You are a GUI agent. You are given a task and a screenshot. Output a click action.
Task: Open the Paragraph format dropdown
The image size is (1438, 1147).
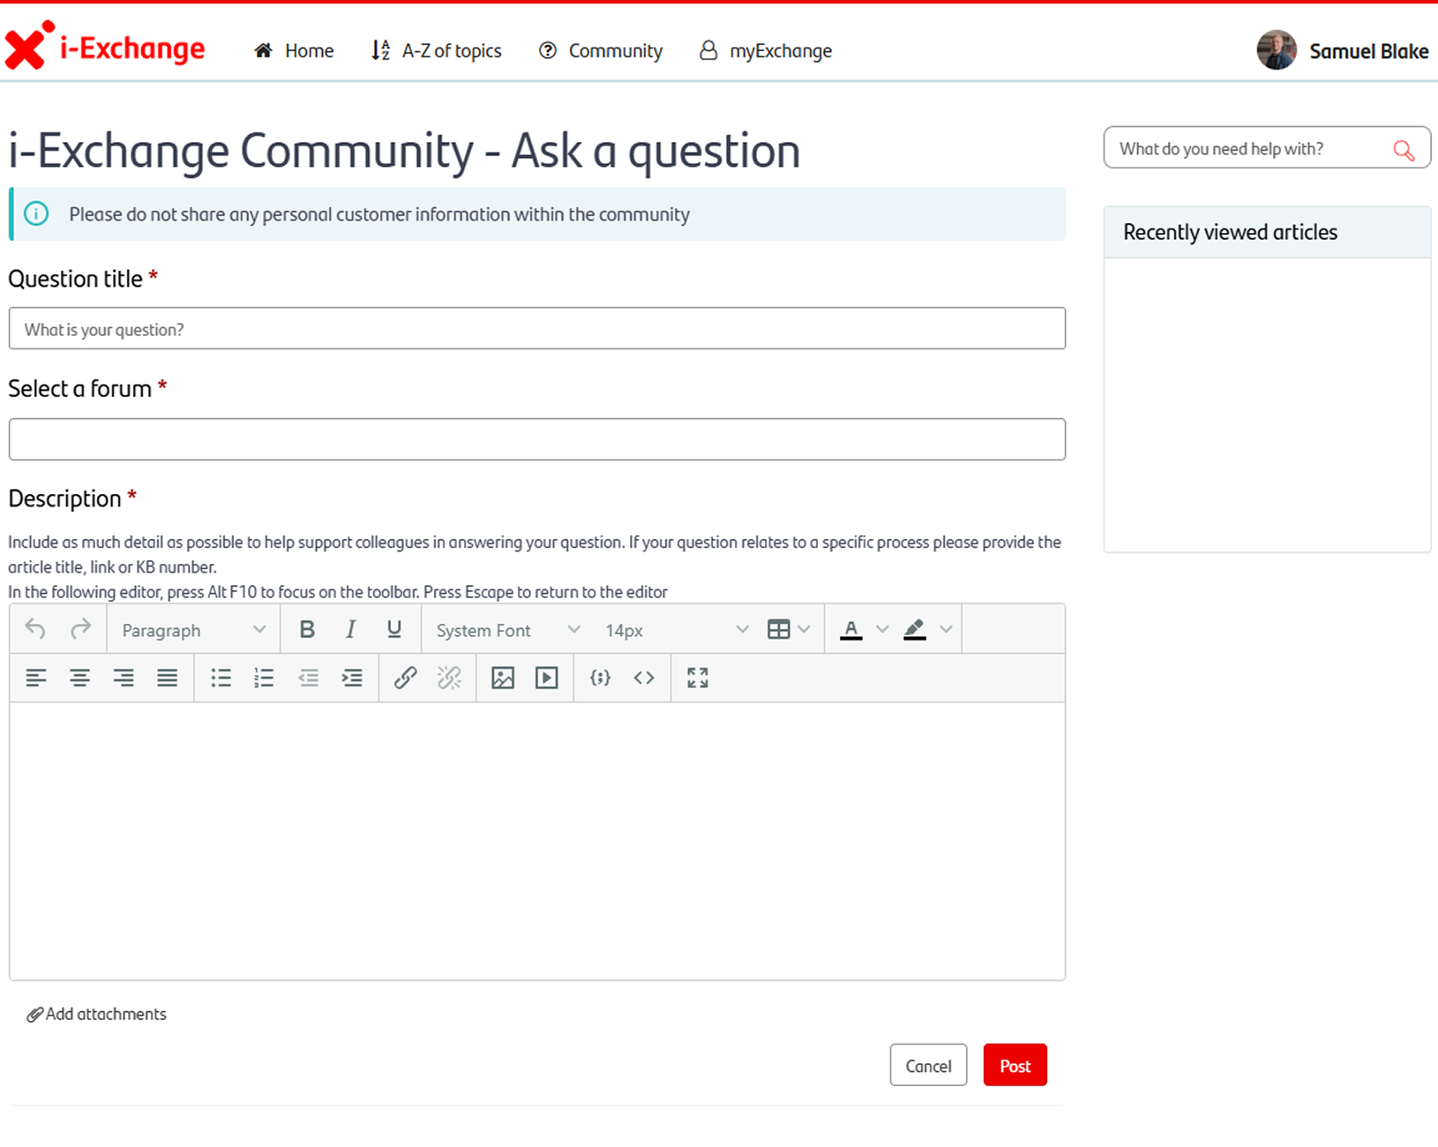coord(193,630)
